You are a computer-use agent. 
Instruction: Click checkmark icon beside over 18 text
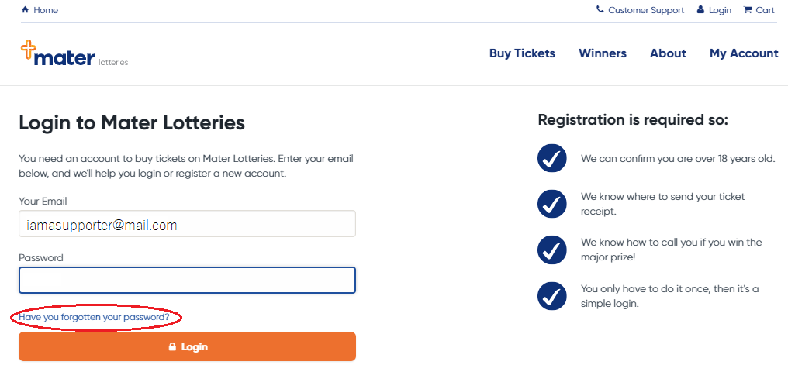coord(551,159)
